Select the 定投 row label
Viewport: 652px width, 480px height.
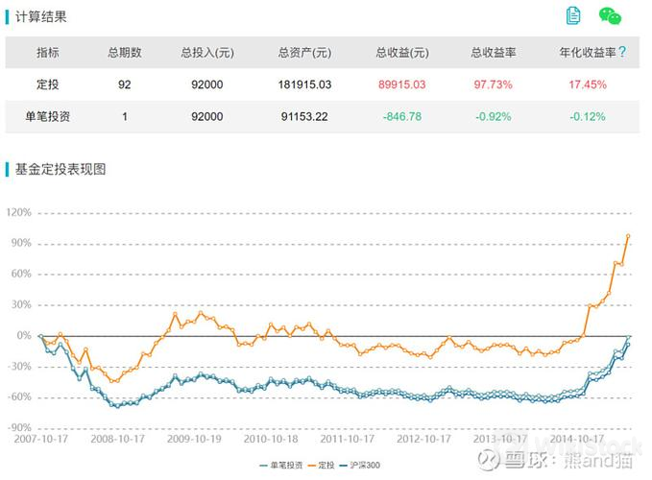click(x=47, y=84)
